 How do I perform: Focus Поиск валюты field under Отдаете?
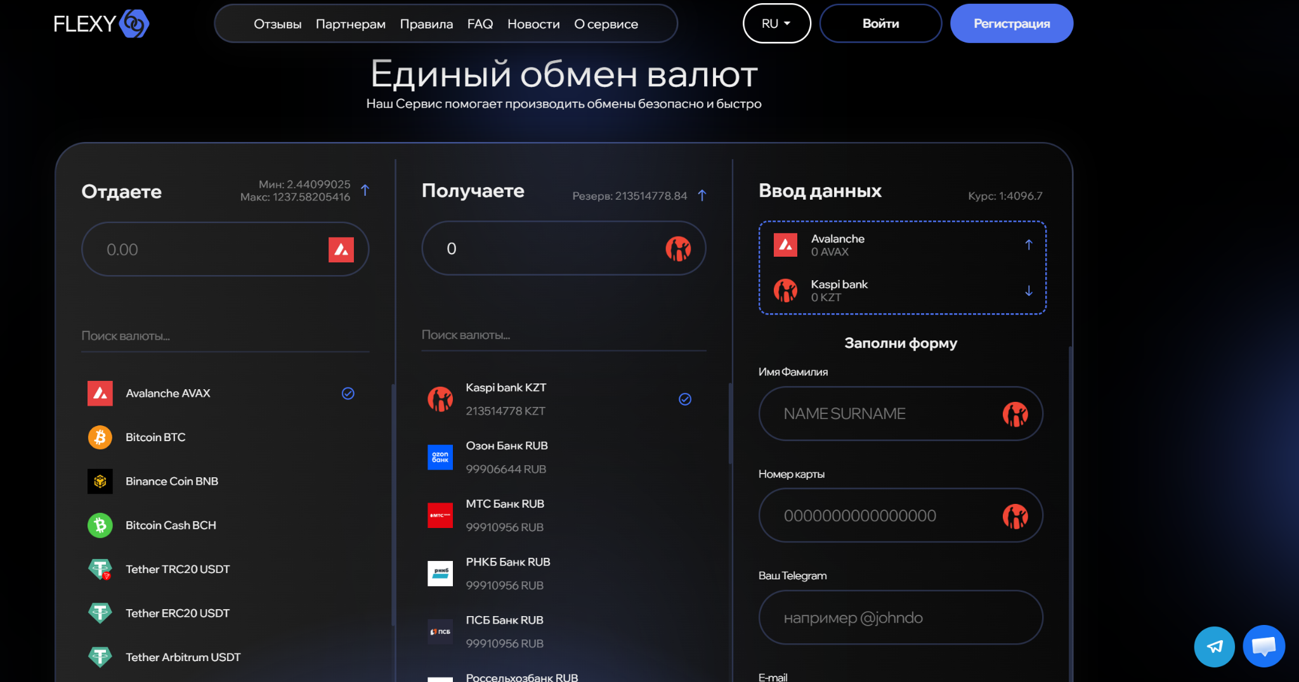click(225, 336)
